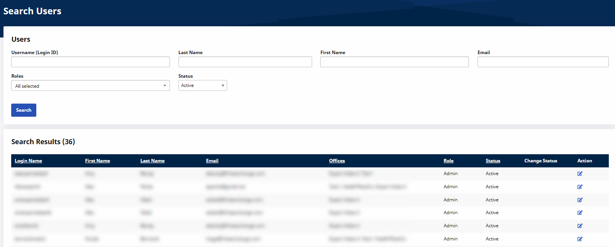Sort results by Email column header
The width and height of the screenshot is (615, 247).
pyautogui.click(x=212, y=161)
